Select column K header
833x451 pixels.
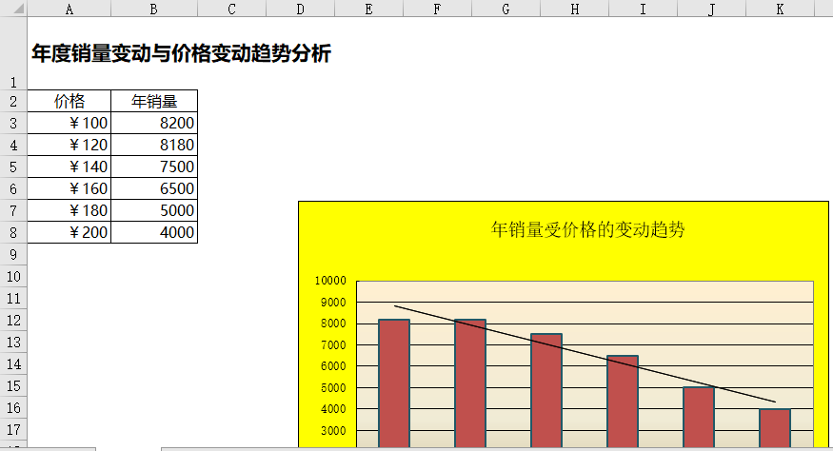click(x=780, y=9)
